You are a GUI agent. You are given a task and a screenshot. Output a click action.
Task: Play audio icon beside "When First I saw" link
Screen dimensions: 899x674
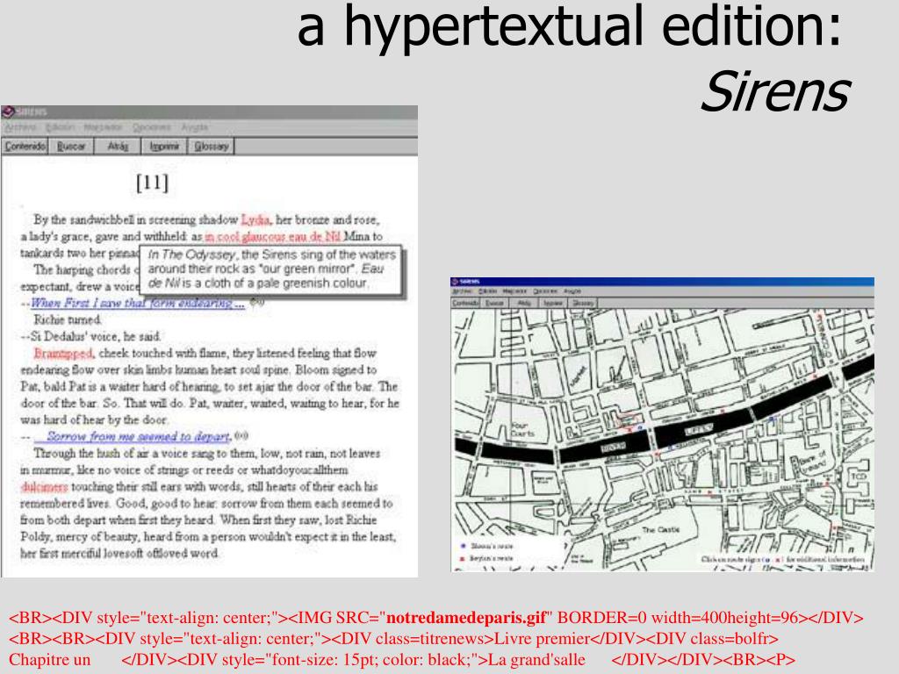click(x=257, y=302)
